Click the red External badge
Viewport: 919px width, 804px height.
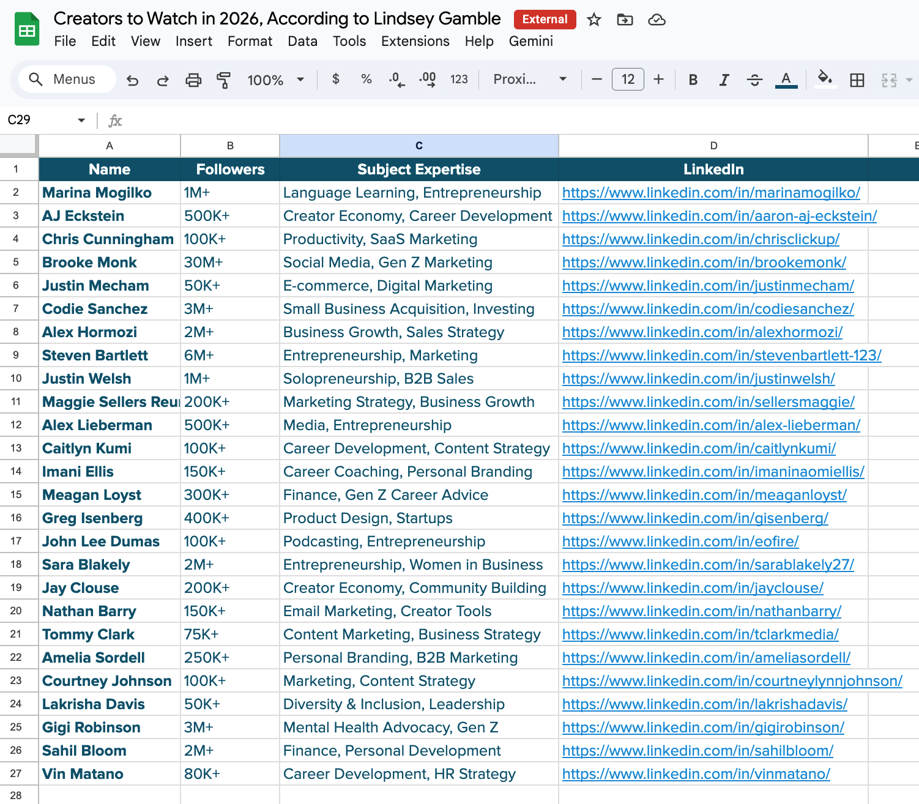click(545, 20)
